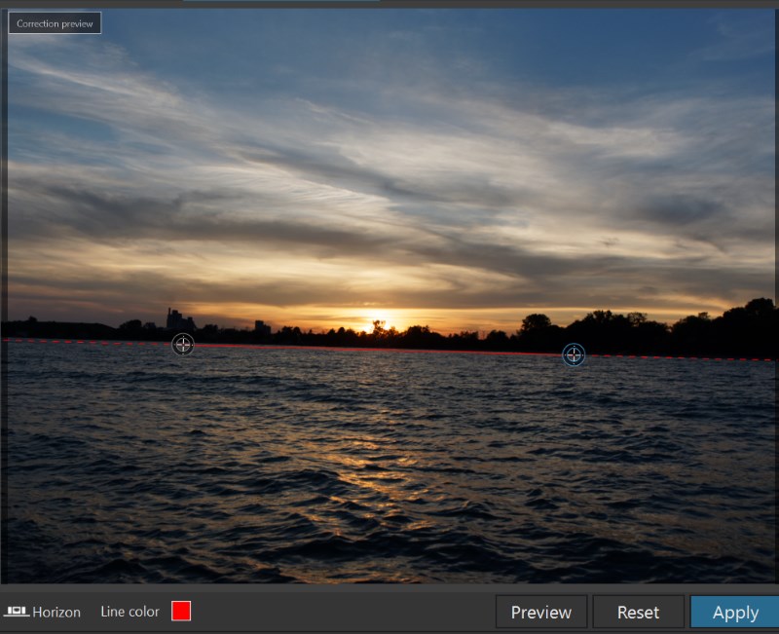Click the Reset button
Image resolution: width=779 pixels, height=634 pixels.
pyautogui.click(x=639, y=612)
